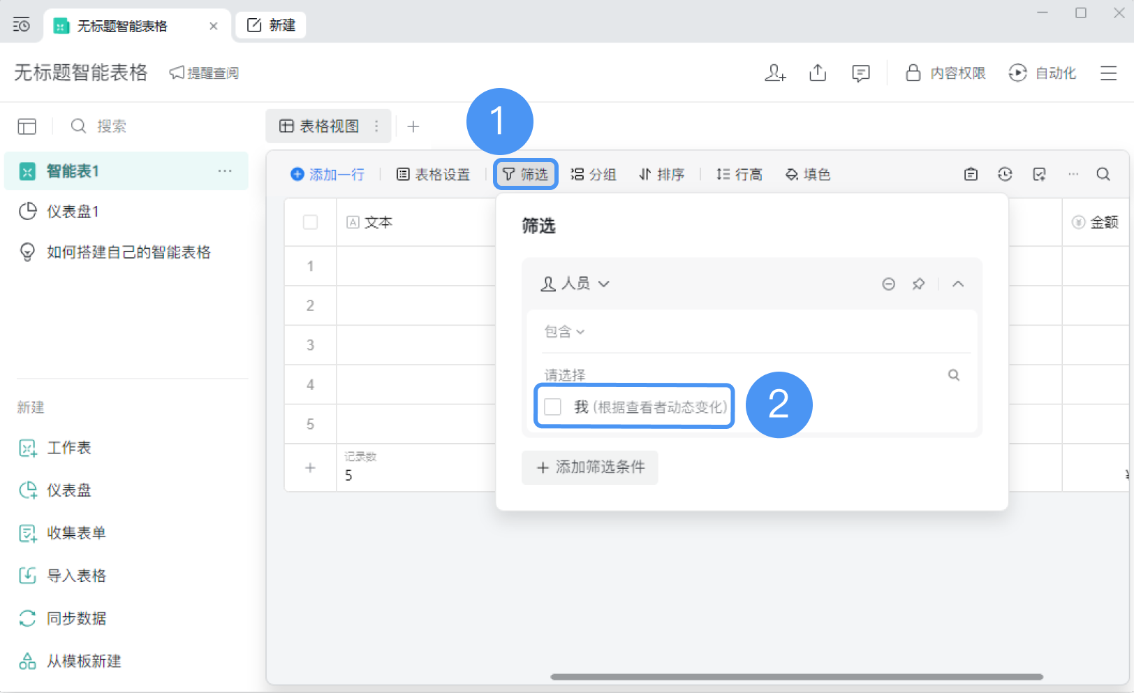Open 表格视图 tab options menu

376,126
